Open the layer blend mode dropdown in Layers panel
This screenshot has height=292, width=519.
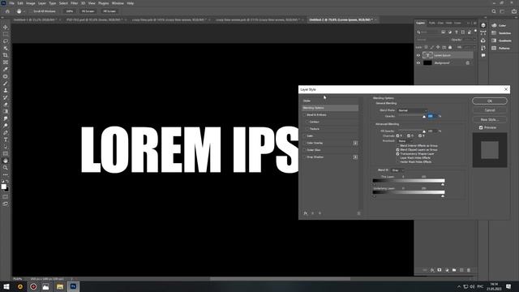click(432, 40)
